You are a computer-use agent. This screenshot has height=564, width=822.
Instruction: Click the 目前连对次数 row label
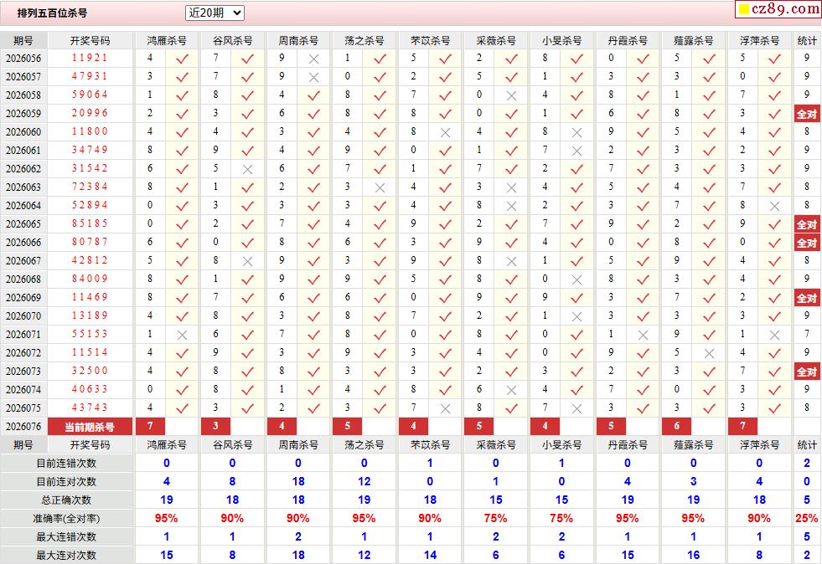pos(66,482)
